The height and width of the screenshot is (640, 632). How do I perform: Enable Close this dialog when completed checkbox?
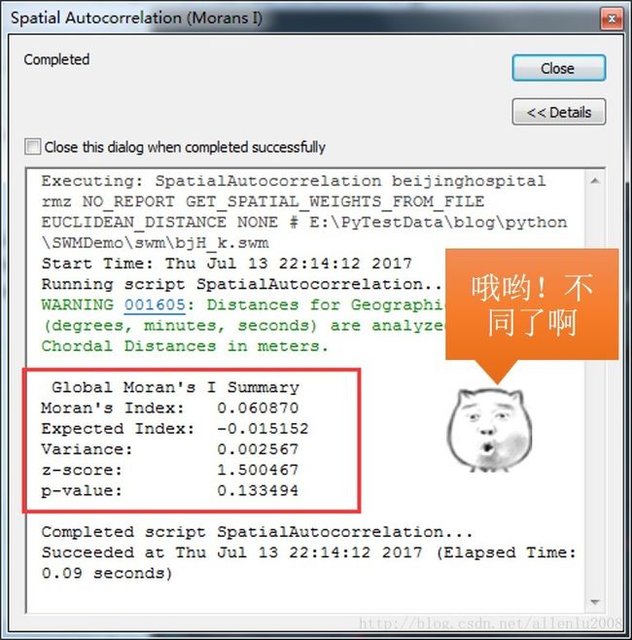click(x=33, y=147)
